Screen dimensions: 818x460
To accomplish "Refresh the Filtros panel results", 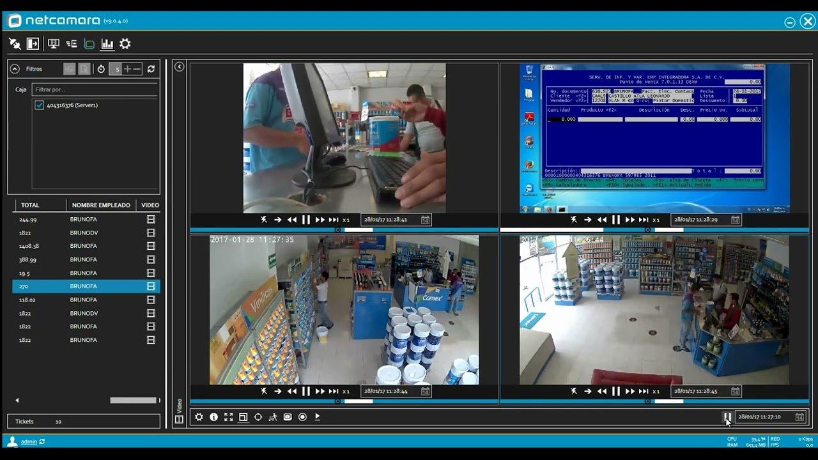I will point(151,69).
